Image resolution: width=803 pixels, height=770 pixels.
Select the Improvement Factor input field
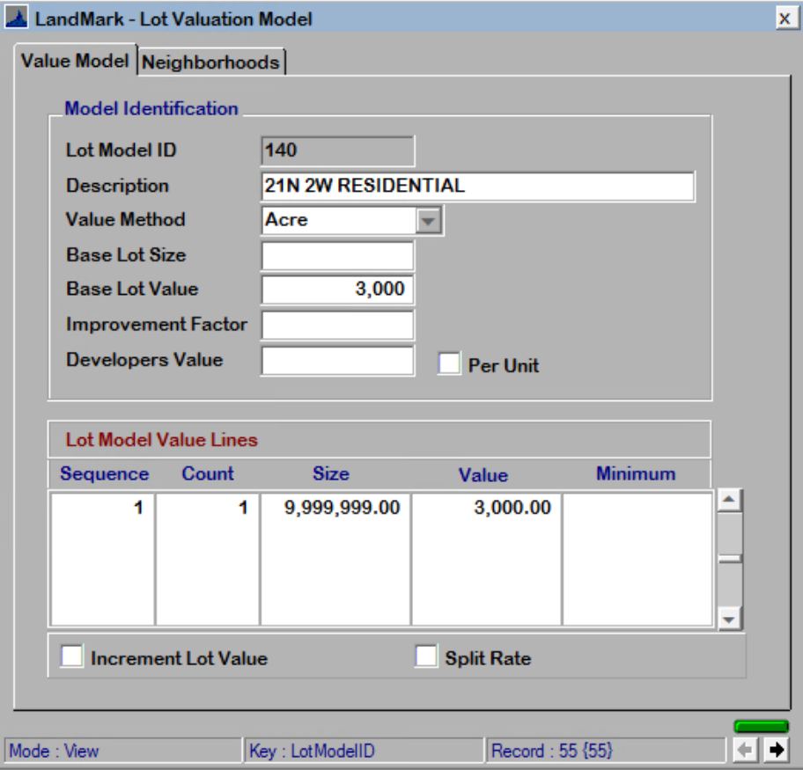[x=336, y=325]
